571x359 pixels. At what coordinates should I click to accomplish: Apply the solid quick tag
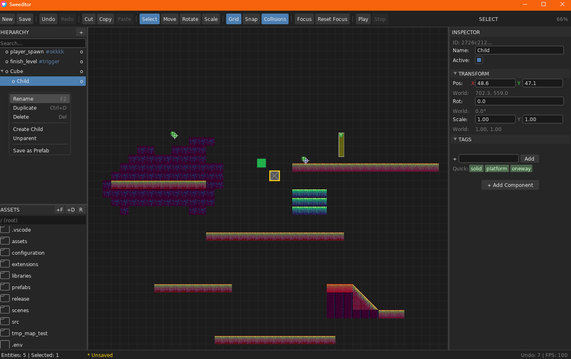pos(476,169)
